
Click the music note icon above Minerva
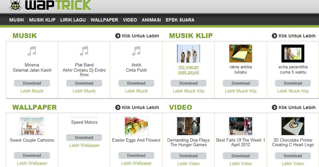(x=32, y=51)
